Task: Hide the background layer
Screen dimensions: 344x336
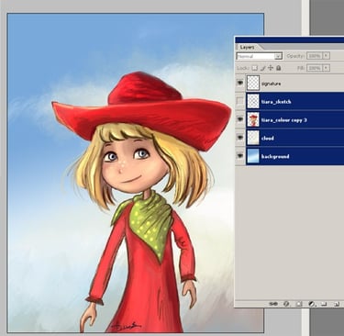Action: (240, 156)
